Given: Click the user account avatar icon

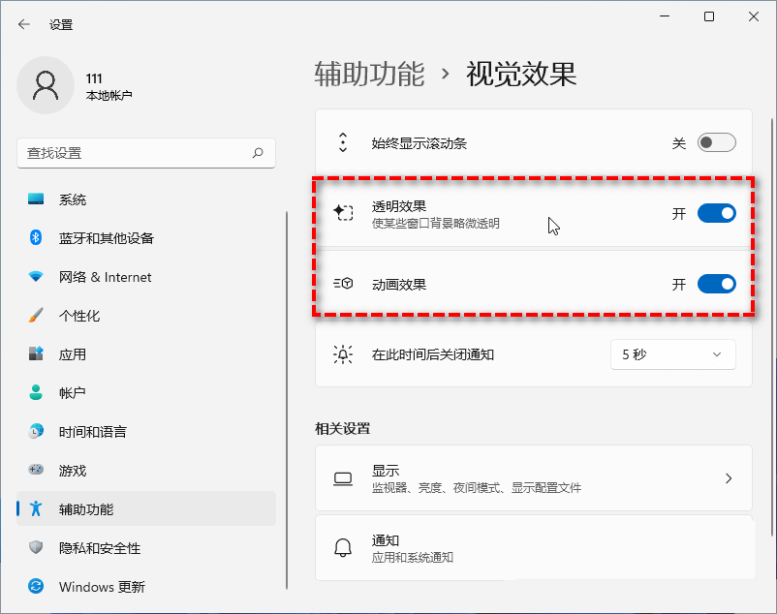Looking at the screenshot, I should click(46, 86).
